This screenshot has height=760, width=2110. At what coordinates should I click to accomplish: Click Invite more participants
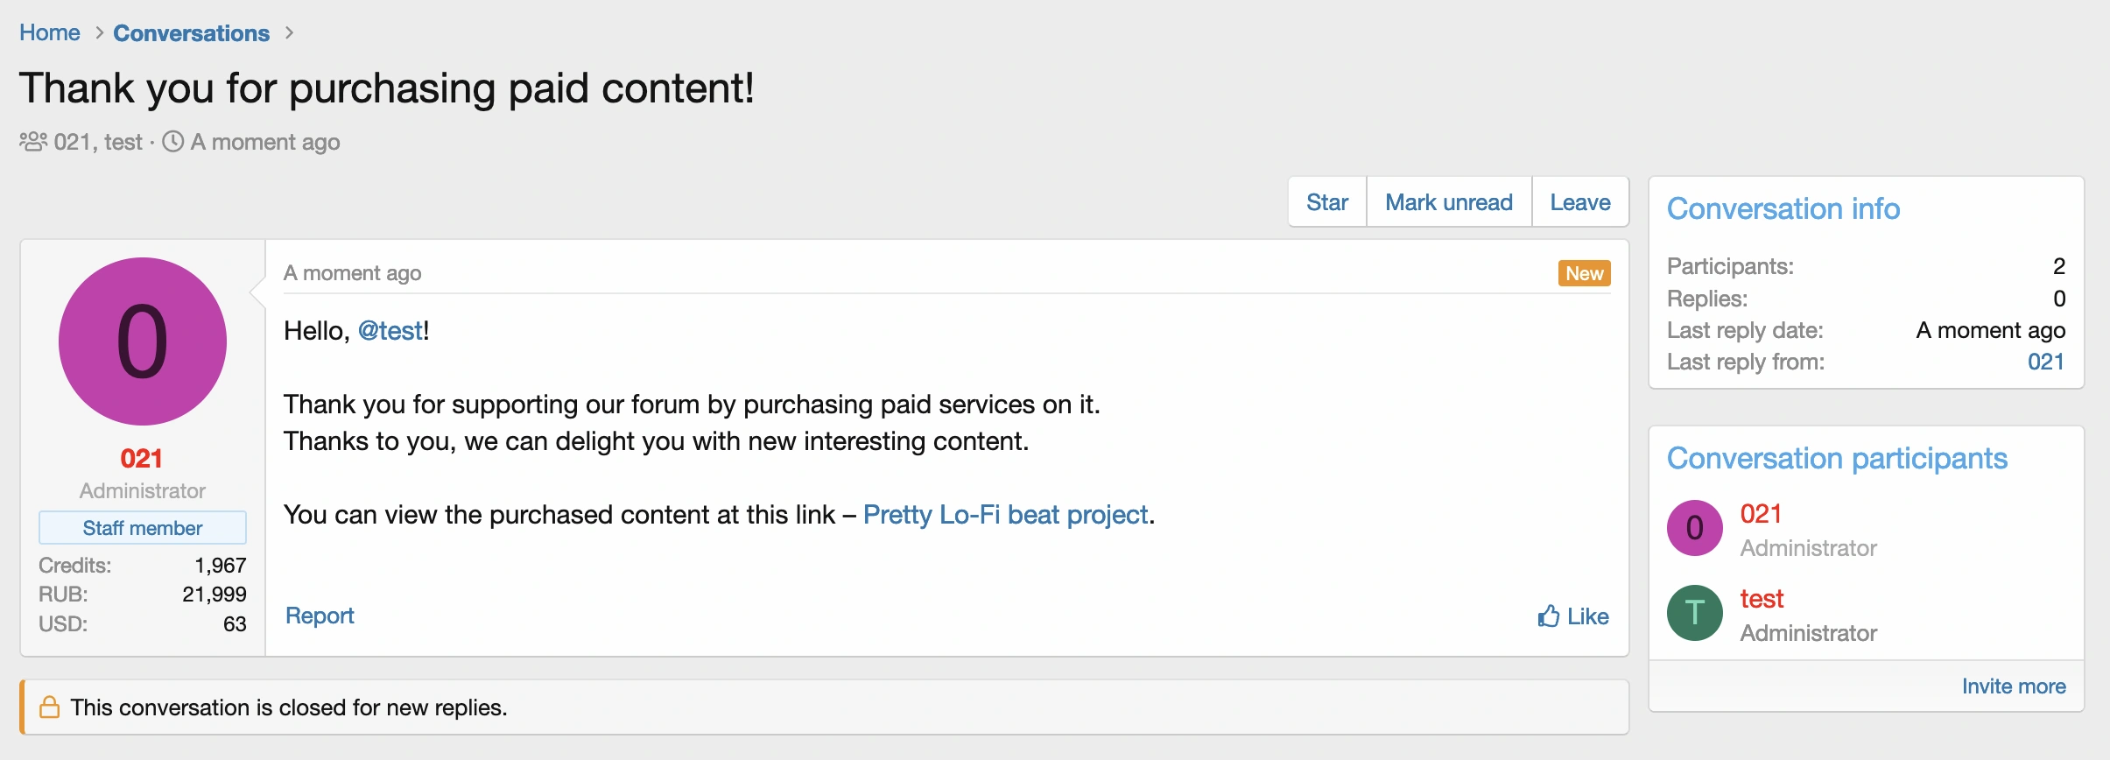[x=2013, y=686]
